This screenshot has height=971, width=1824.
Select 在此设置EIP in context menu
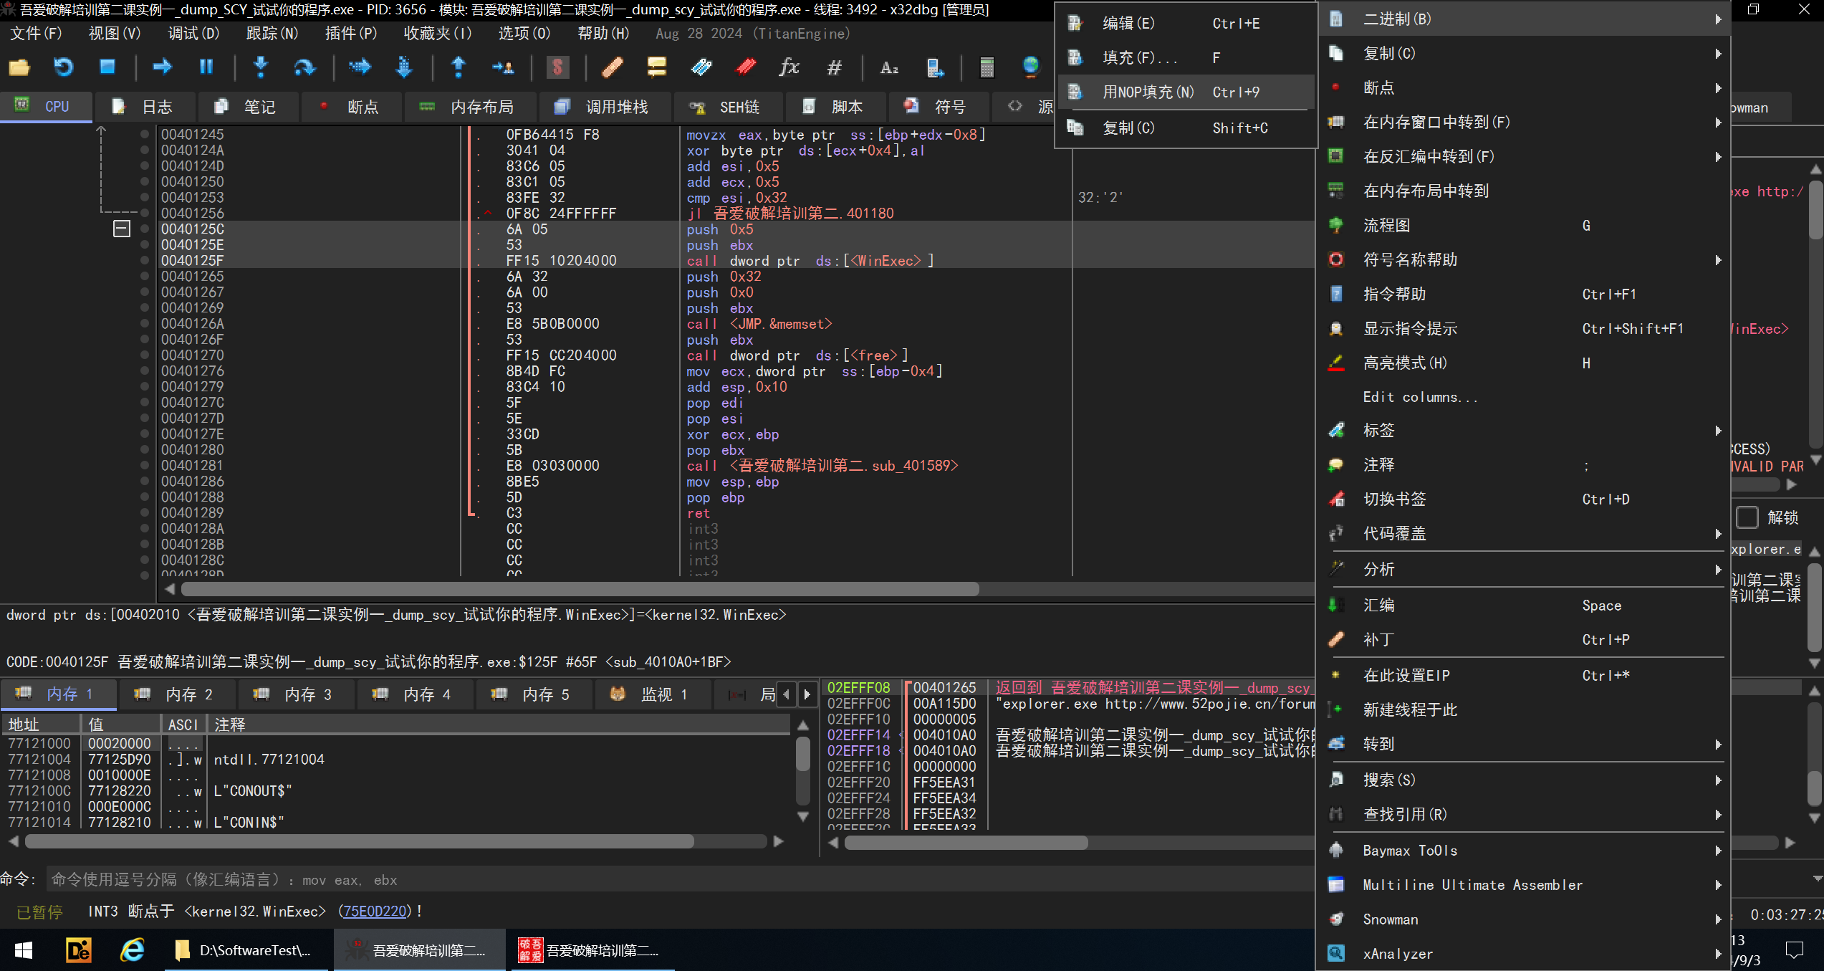pyautogui.click(x=1525, y=675)
